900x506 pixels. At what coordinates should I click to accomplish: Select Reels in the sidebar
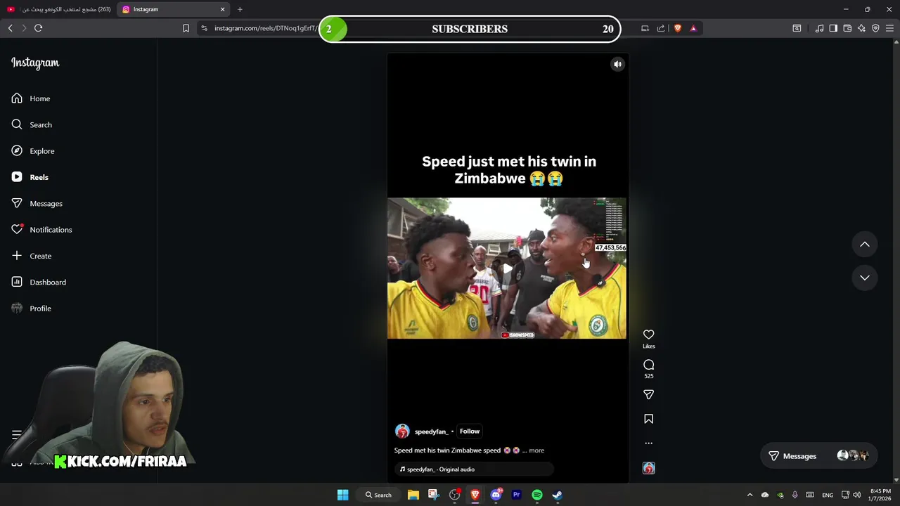pos(30,177)
